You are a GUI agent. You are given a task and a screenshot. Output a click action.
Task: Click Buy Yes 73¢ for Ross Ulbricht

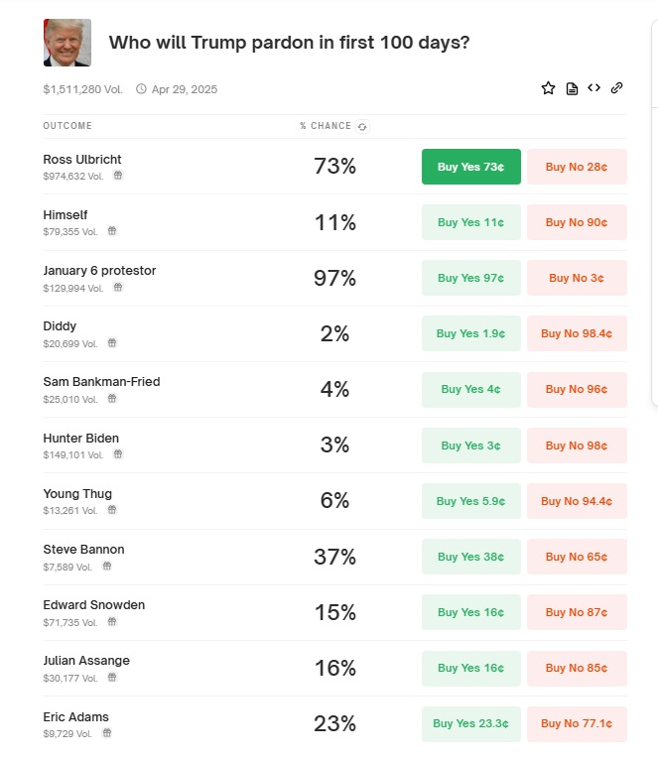coord(471,167)
